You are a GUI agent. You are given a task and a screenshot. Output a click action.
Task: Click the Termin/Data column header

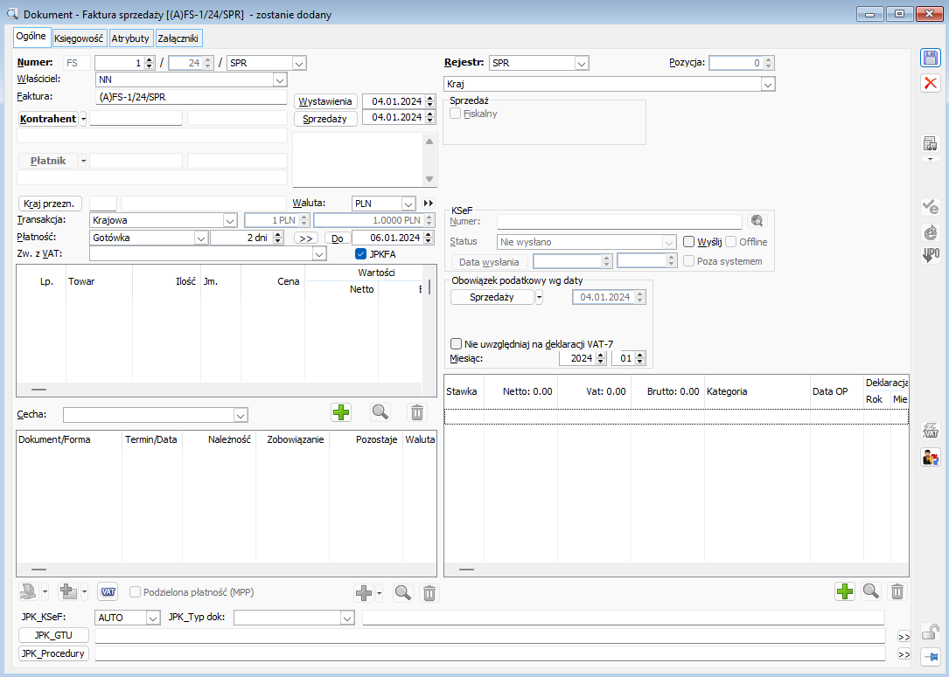[x=151, y=439]
